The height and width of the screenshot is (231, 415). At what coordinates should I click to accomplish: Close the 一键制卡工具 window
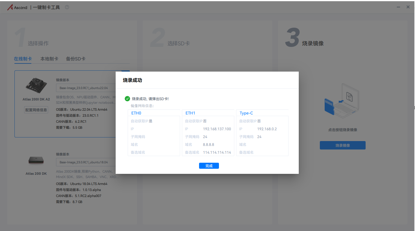408,7
